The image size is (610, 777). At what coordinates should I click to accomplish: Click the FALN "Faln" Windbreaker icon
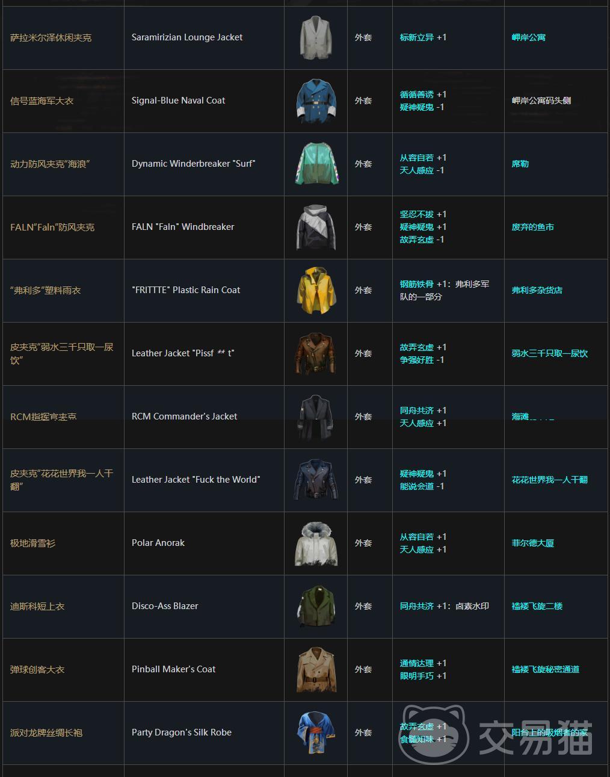(315, 227)
